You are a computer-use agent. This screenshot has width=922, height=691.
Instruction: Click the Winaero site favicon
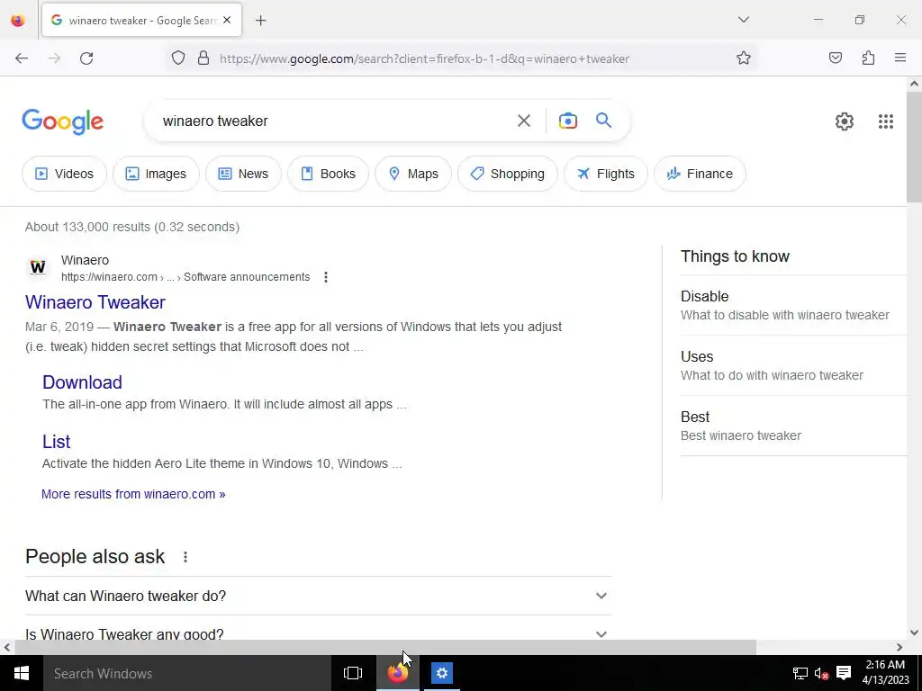38,268
